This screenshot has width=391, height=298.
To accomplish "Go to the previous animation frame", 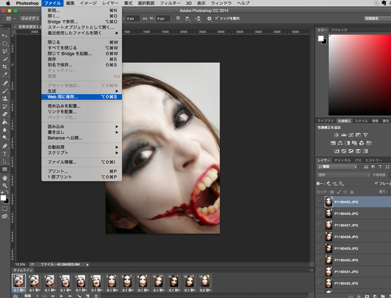I will pyautogui.click(x=53, y=296).
